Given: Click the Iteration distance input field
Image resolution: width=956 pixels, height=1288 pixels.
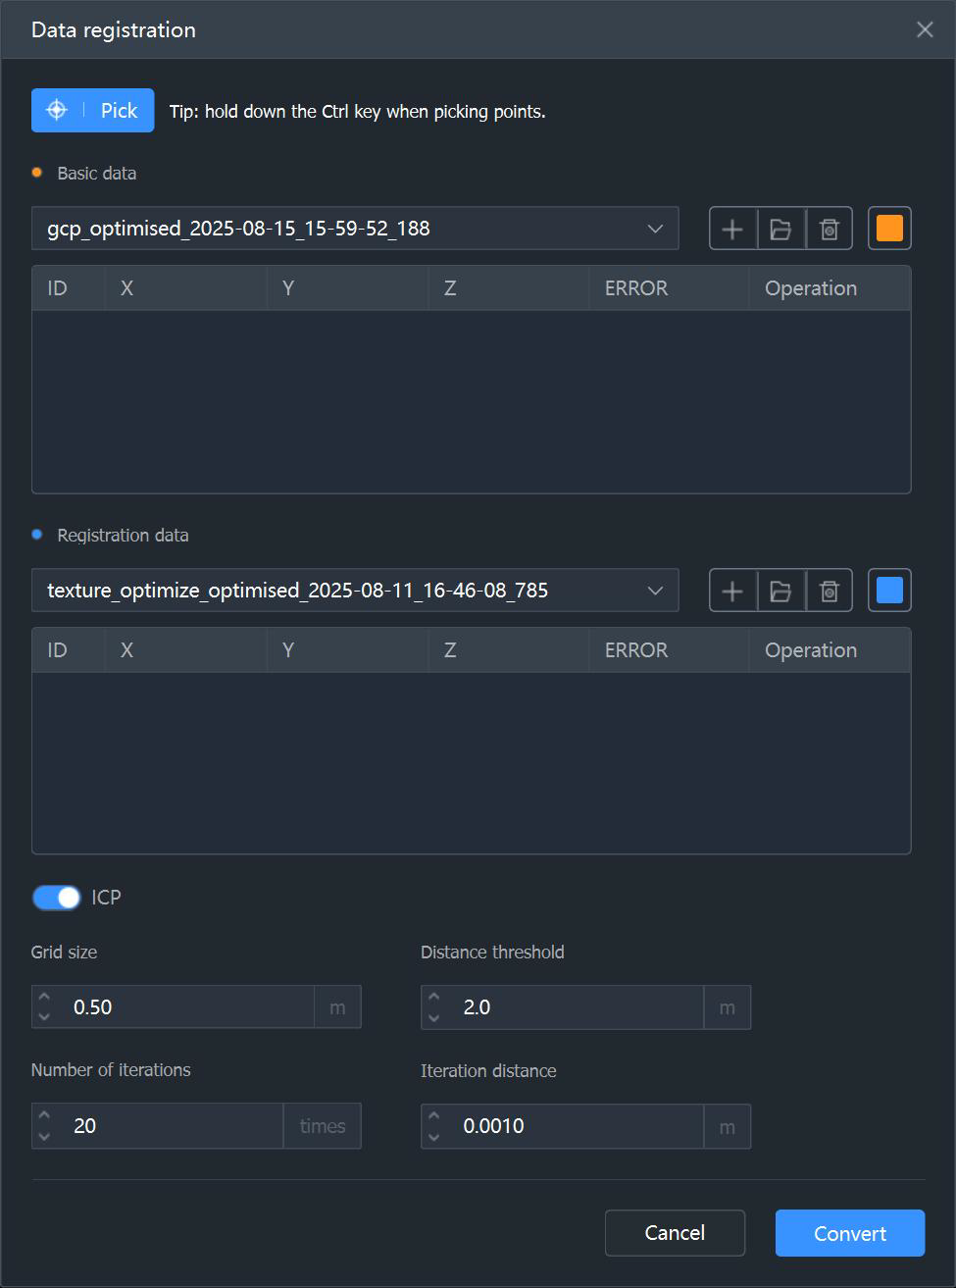Looking at the screenshot, I should pos(577,1126).
